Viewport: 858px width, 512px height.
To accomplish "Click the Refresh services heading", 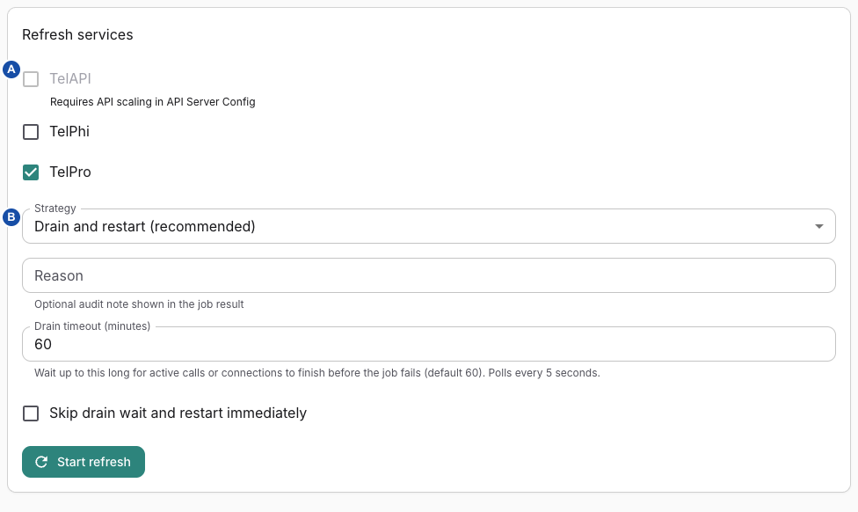I will coord(77,34).
